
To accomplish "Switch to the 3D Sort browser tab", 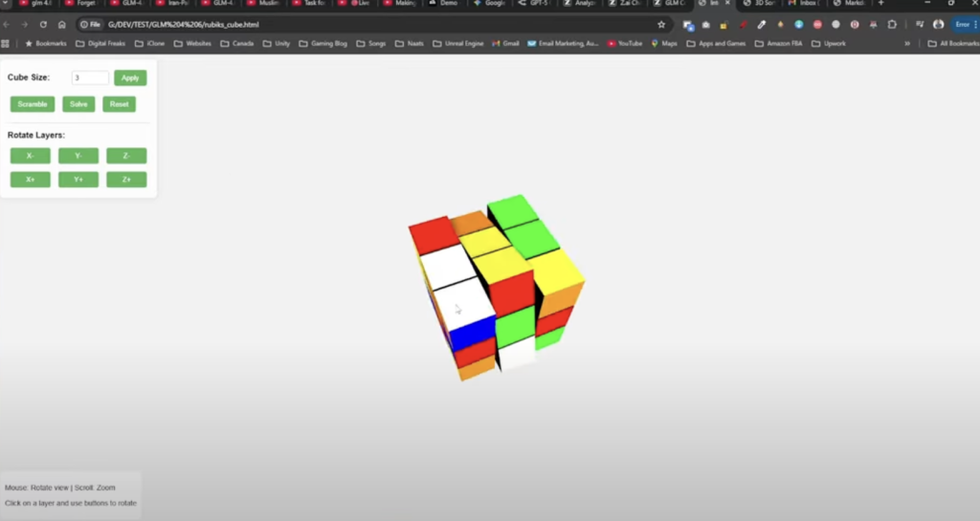I will 761,4.
